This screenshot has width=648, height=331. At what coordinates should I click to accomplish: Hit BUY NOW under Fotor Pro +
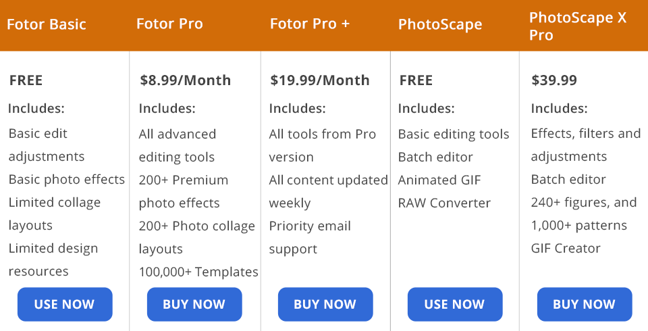(x=325, y=304)
